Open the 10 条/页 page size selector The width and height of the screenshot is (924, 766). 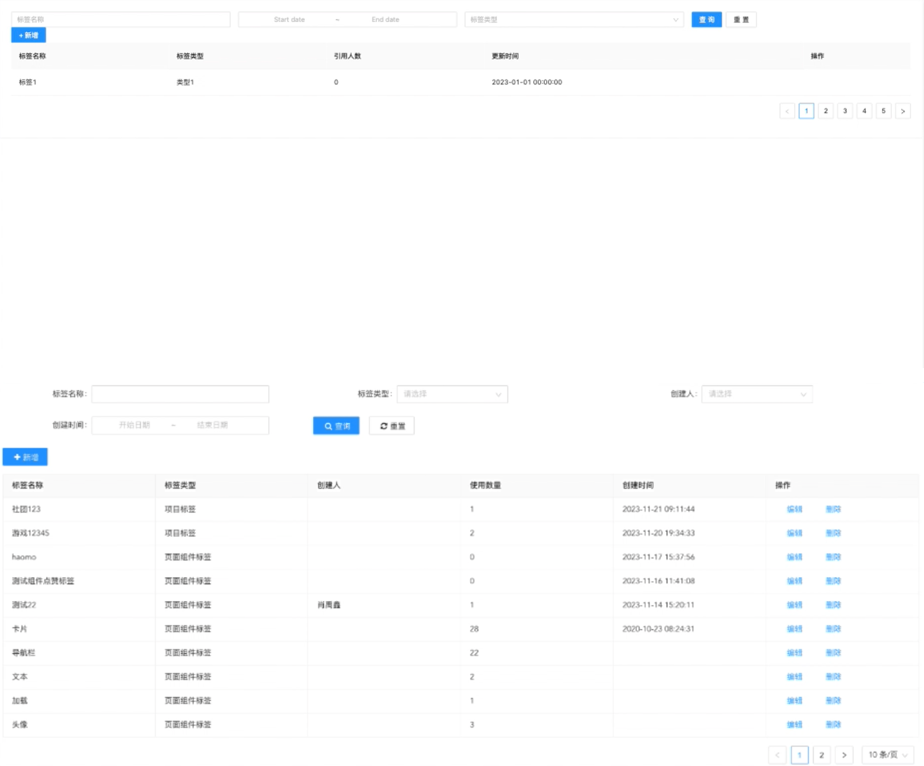click(x=887, y=754)
